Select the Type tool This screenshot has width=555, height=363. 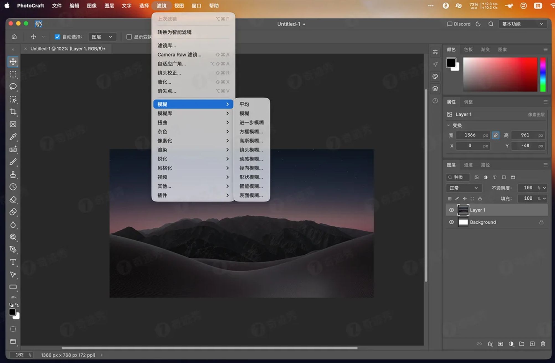pos(13,262)
